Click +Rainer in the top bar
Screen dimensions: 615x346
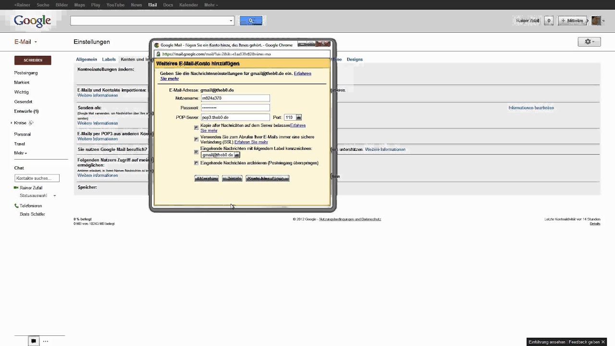tap(22, 5)
